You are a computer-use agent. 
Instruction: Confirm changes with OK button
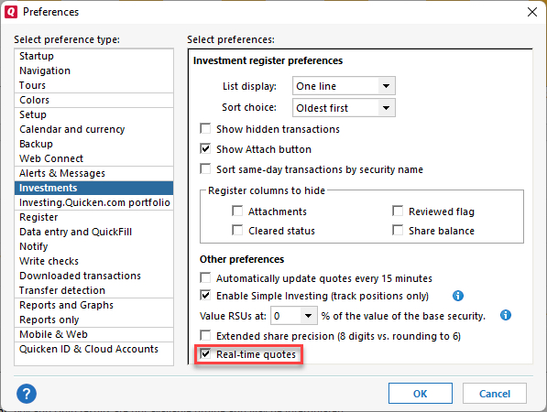(x=421, y=394)
